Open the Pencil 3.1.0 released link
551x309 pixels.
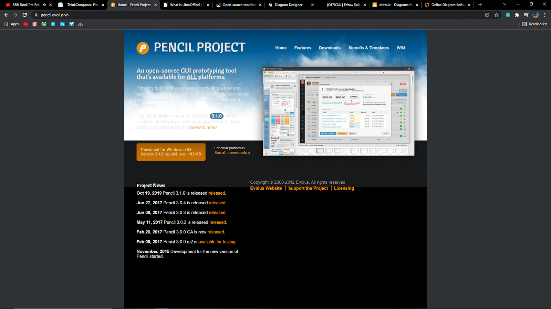(x=217, y=193)
